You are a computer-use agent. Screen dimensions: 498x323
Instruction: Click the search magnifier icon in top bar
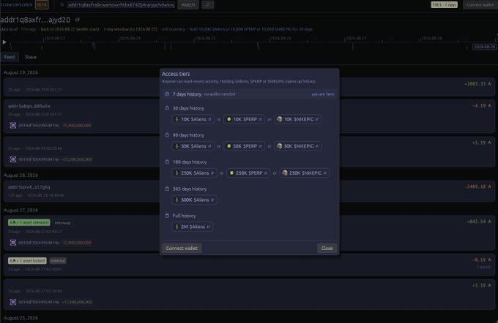[62, 5]
